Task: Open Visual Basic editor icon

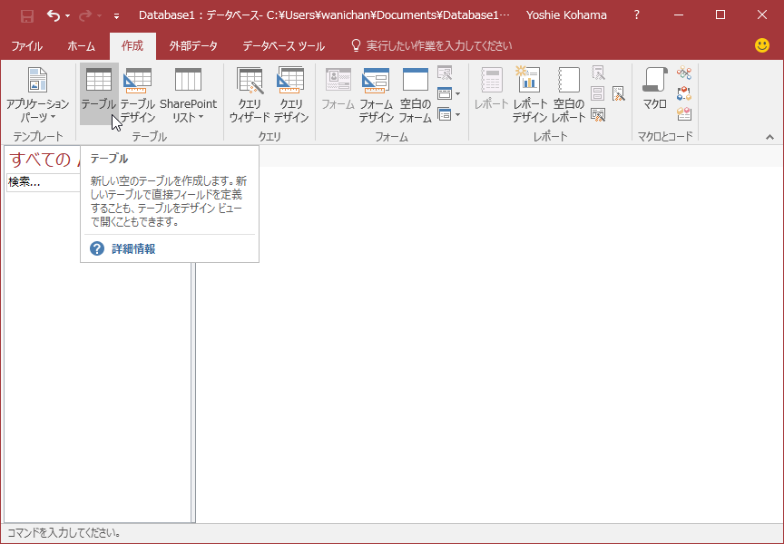Action: [684, 114]
